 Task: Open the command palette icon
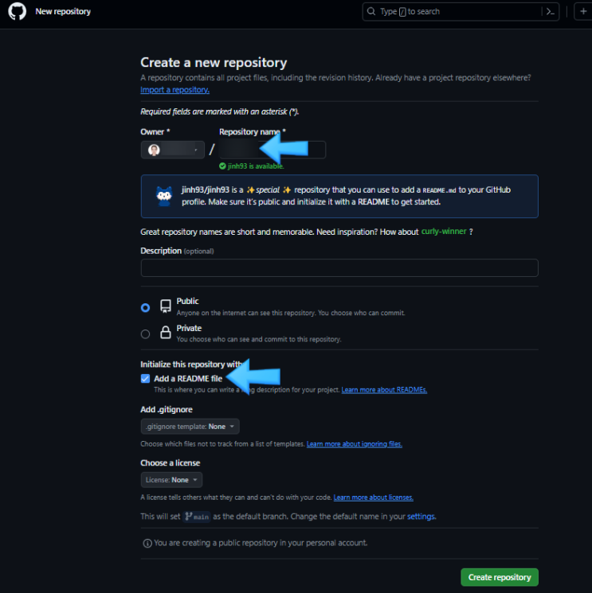551,12
